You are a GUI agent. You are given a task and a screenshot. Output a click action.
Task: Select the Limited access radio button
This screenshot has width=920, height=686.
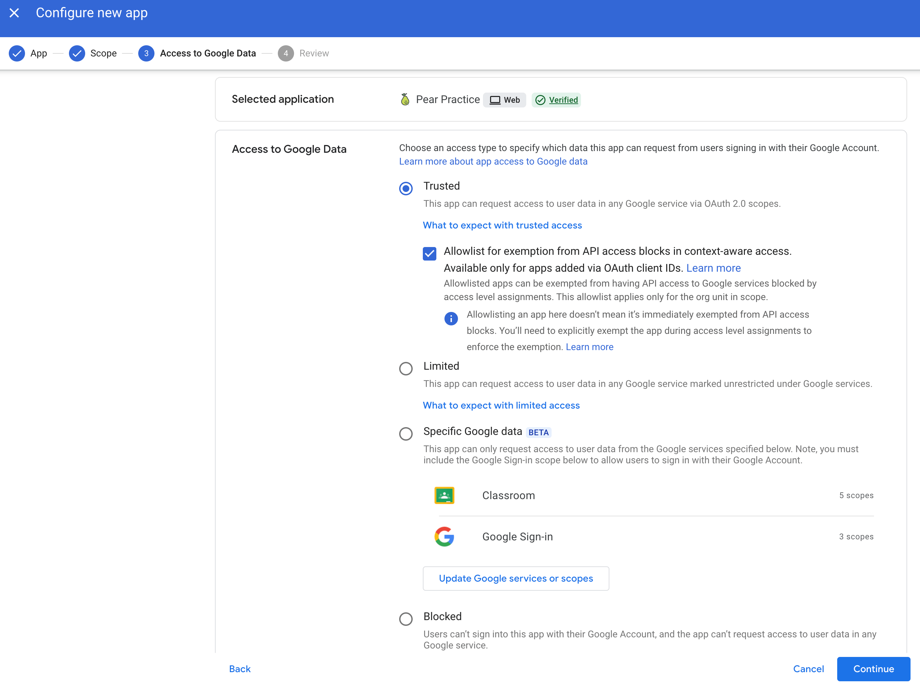tap(406, 369)
